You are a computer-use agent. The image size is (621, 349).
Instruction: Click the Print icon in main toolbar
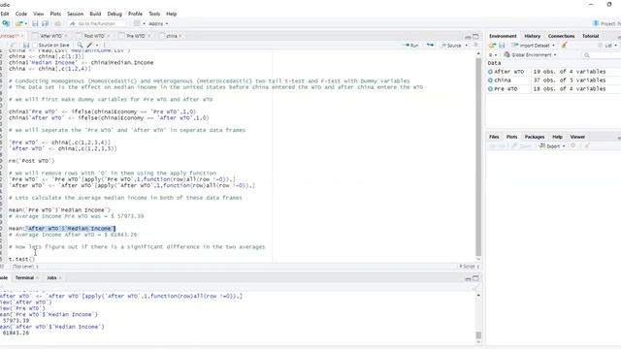(58, 23)
